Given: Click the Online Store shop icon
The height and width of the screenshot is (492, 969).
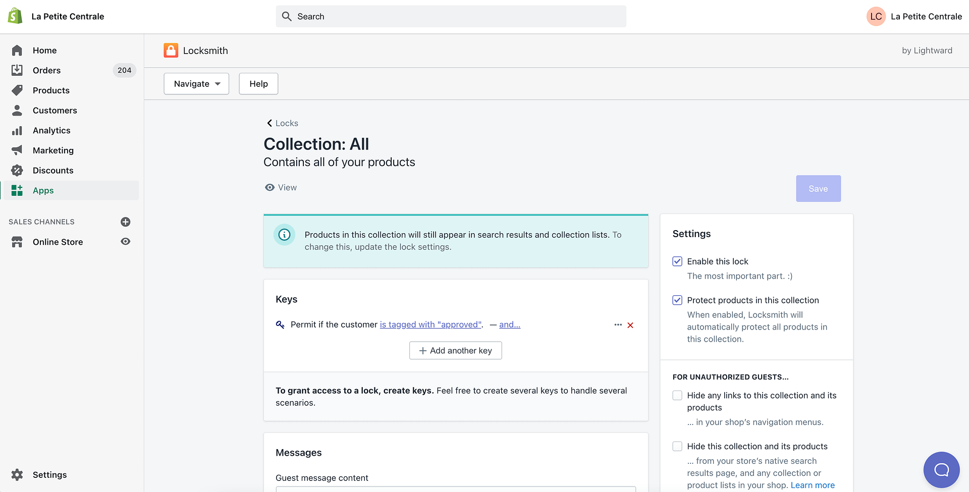Looking at the screenshot, I should (x=17, y=242).
